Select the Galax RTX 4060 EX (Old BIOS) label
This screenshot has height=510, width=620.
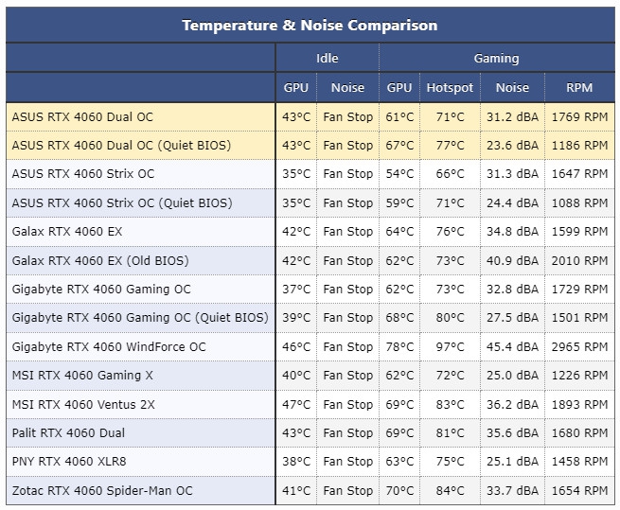[x=100, y=261]
